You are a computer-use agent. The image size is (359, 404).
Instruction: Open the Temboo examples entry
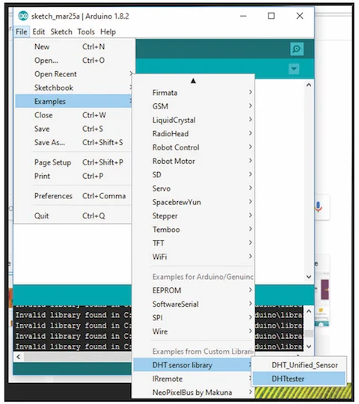click(x=194, y=229)
